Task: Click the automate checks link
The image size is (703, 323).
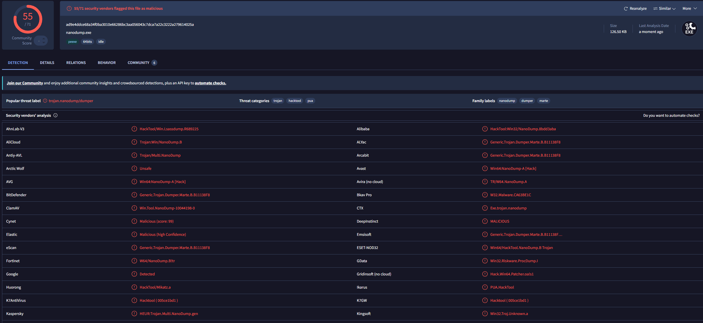Action: [211, 83]
